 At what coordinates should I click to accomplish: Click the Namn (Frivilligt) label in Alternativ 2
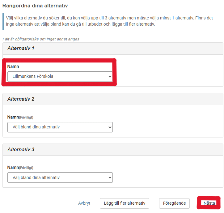[x=20, y=117]
